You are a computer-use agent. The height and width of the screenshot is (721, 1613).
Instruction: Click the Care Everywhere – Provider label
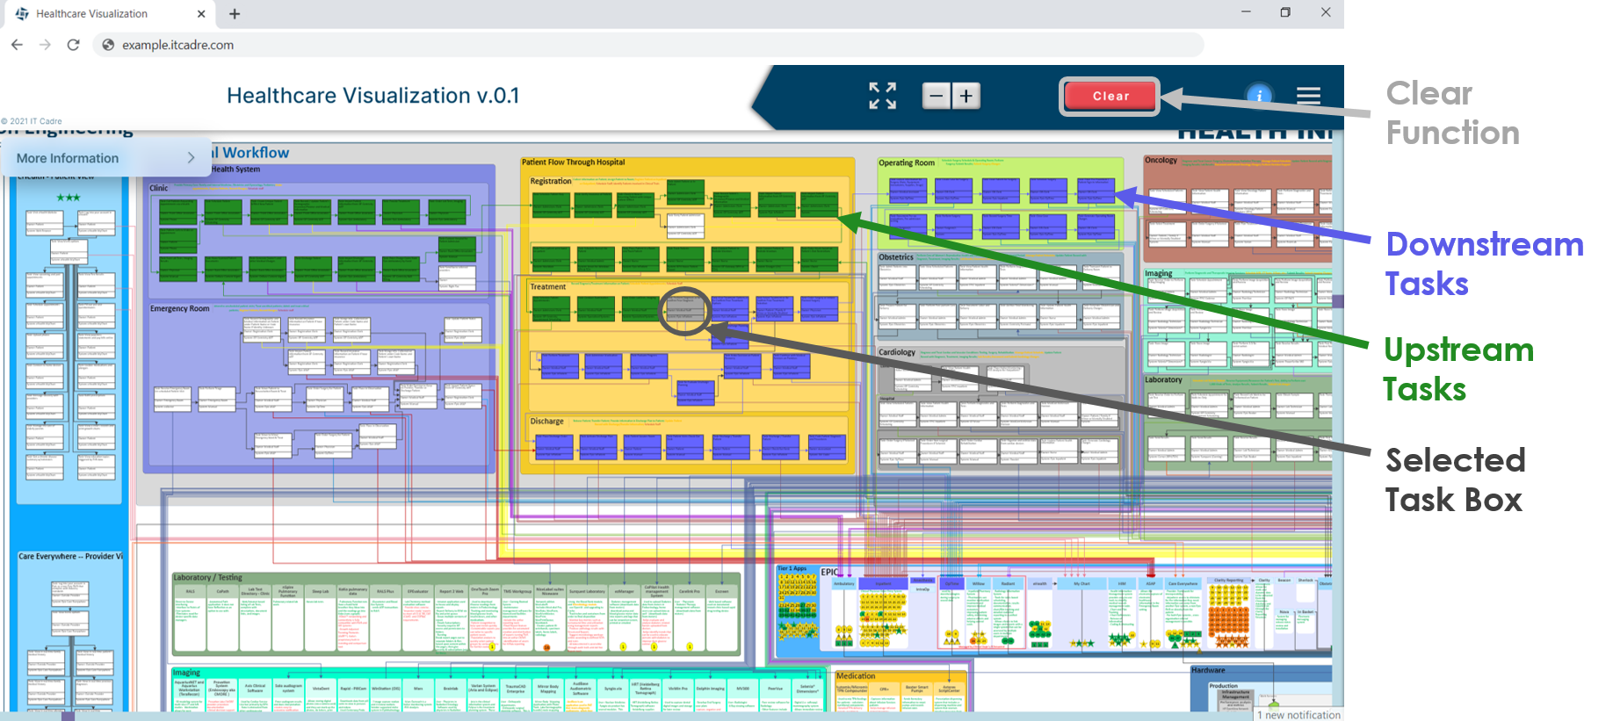71,556
